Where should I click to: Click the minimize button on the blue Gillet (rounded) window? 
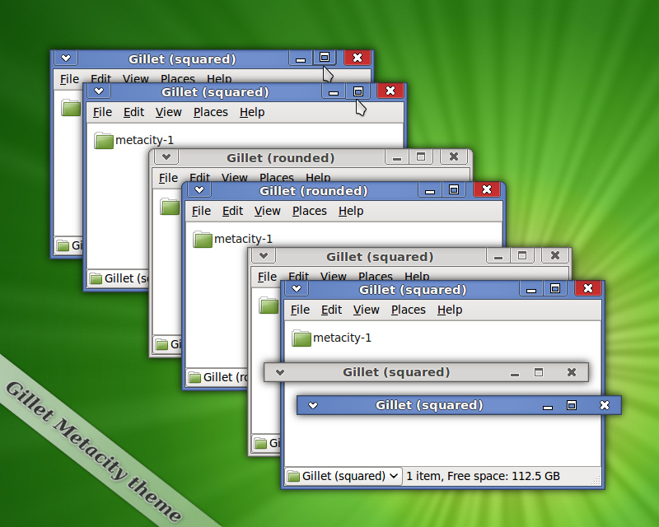429,190
